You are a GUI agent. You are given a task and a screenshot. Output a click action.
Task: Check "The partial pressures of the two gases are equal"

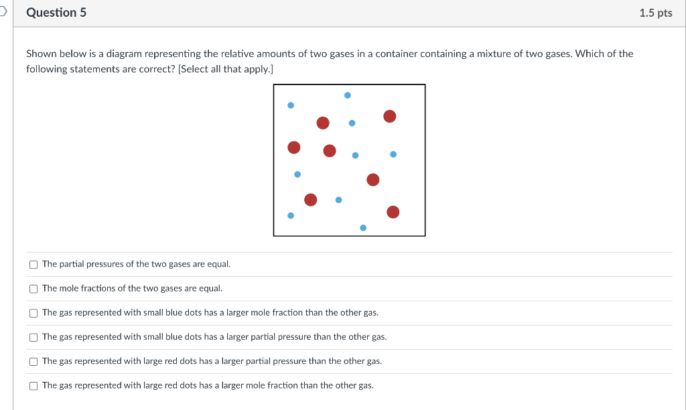[33, 264]
